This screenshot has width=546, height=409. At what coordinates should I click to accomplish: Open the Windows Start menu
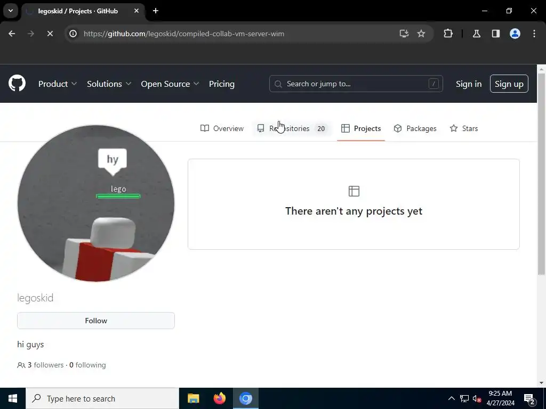[x=13, y=398]
